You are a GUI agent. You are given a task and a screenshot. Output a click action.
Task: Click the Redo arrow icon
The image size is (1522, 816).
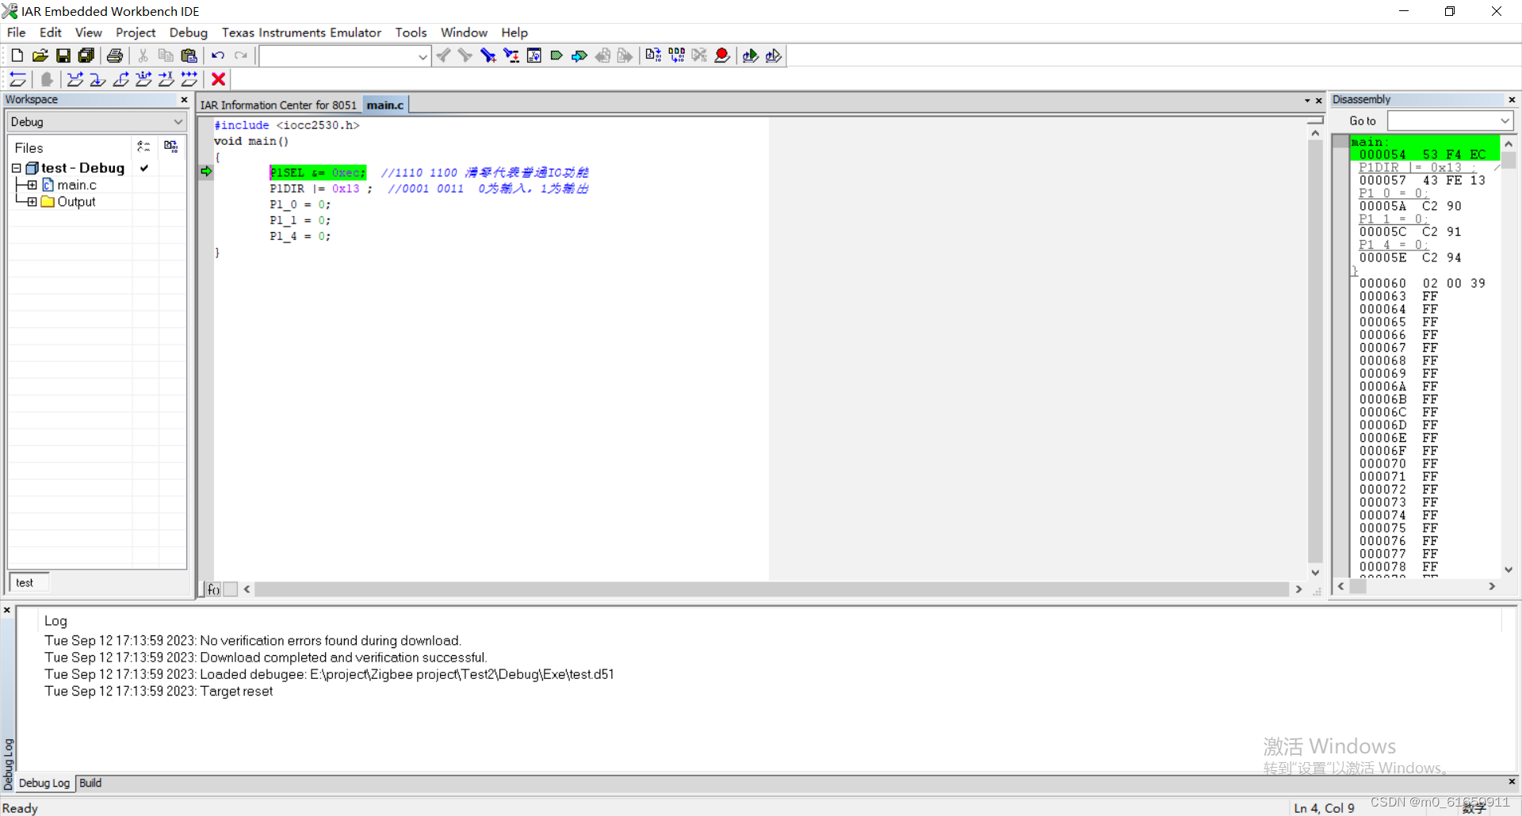click(241, 55)
